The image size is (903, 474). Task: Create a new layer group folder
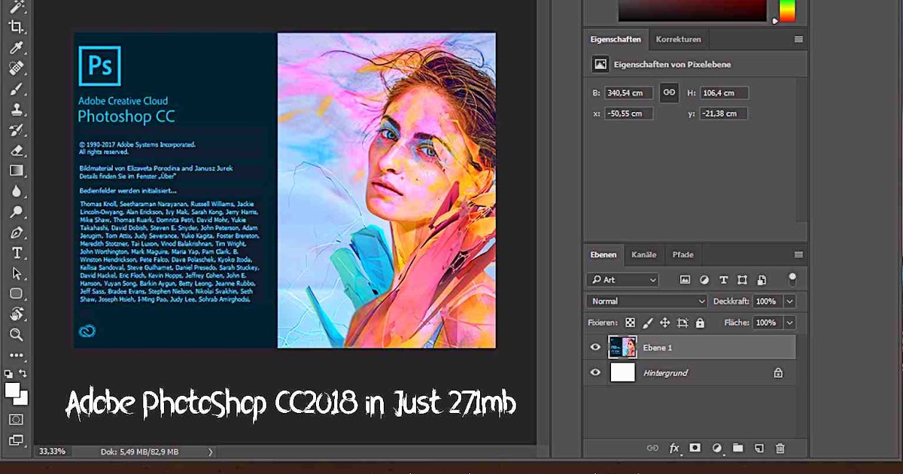738,448
